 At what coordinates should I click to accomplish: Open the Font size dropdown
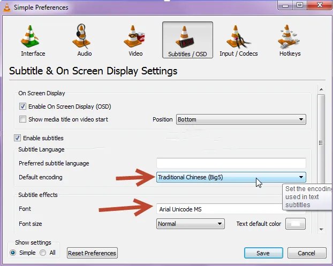click(x=190, y=224)
